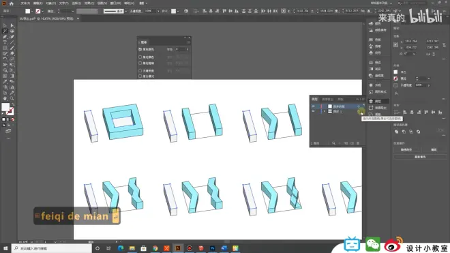450x253 pixels.
Task: Open tolerance arrow in Magic Wand panel
Action: click(x=187, y=49)
